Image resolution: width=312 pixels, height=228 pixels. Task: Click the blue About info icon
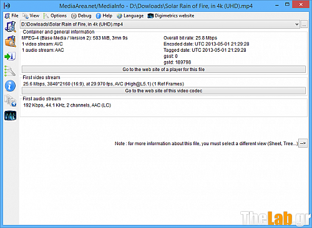[x=10, y=86]
